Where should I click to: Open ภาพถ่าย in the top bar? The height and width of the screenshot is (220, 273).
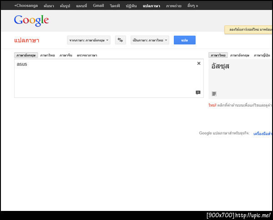(x=174, y=6)
